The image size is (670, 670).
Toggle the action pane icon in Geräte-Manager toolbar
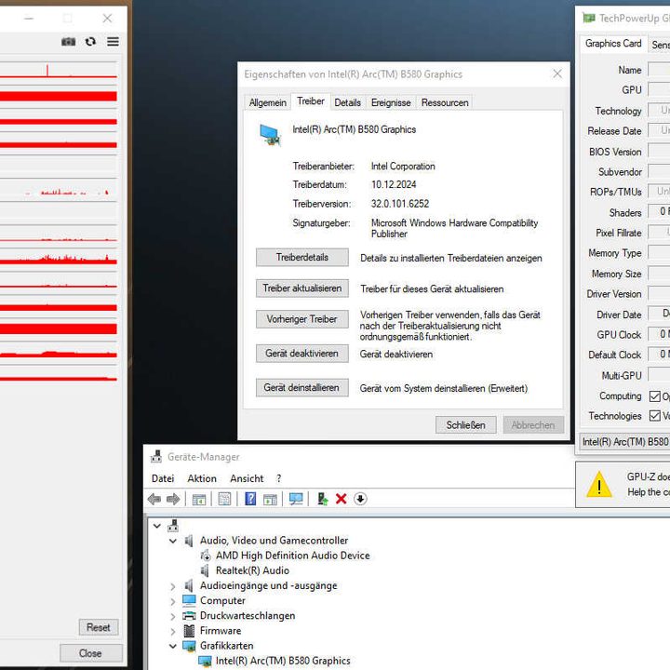click(270, 499)
